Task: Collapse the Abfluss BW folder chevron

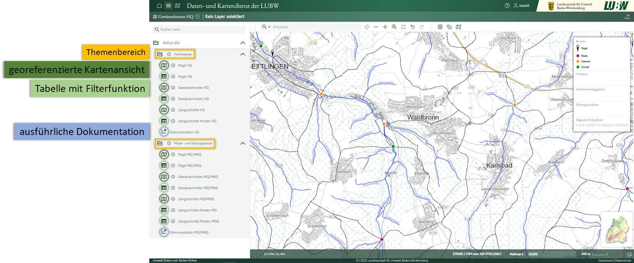Action: [242, 43]
